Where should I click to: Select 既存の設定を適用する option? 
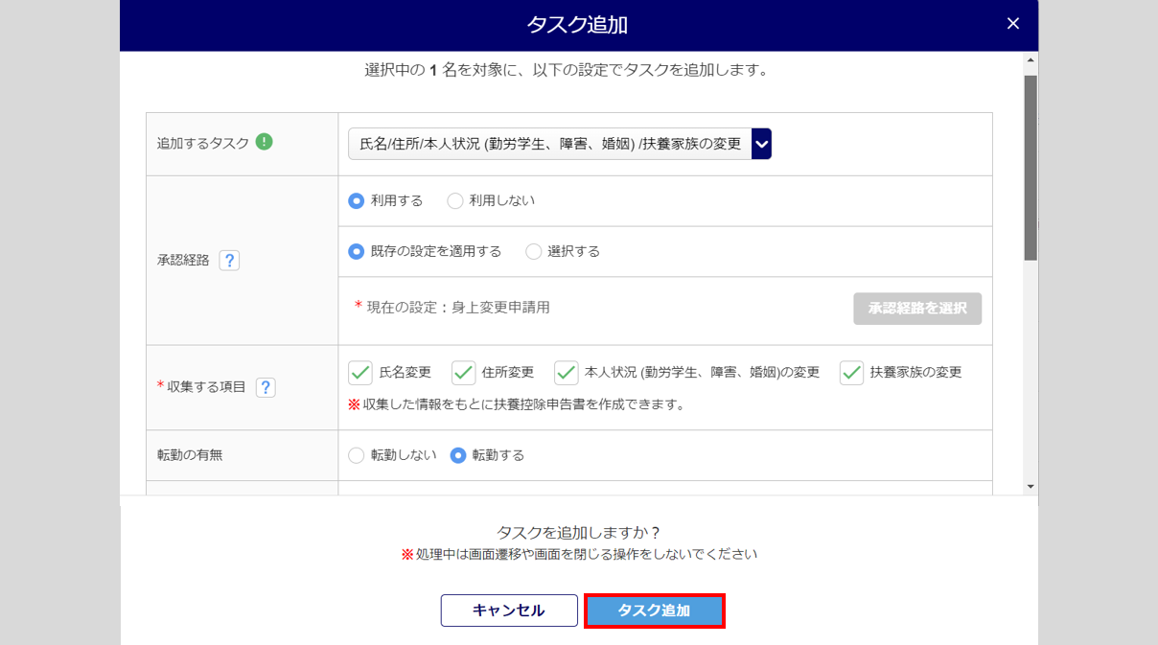pyautogui.click(x=357, y=252)
